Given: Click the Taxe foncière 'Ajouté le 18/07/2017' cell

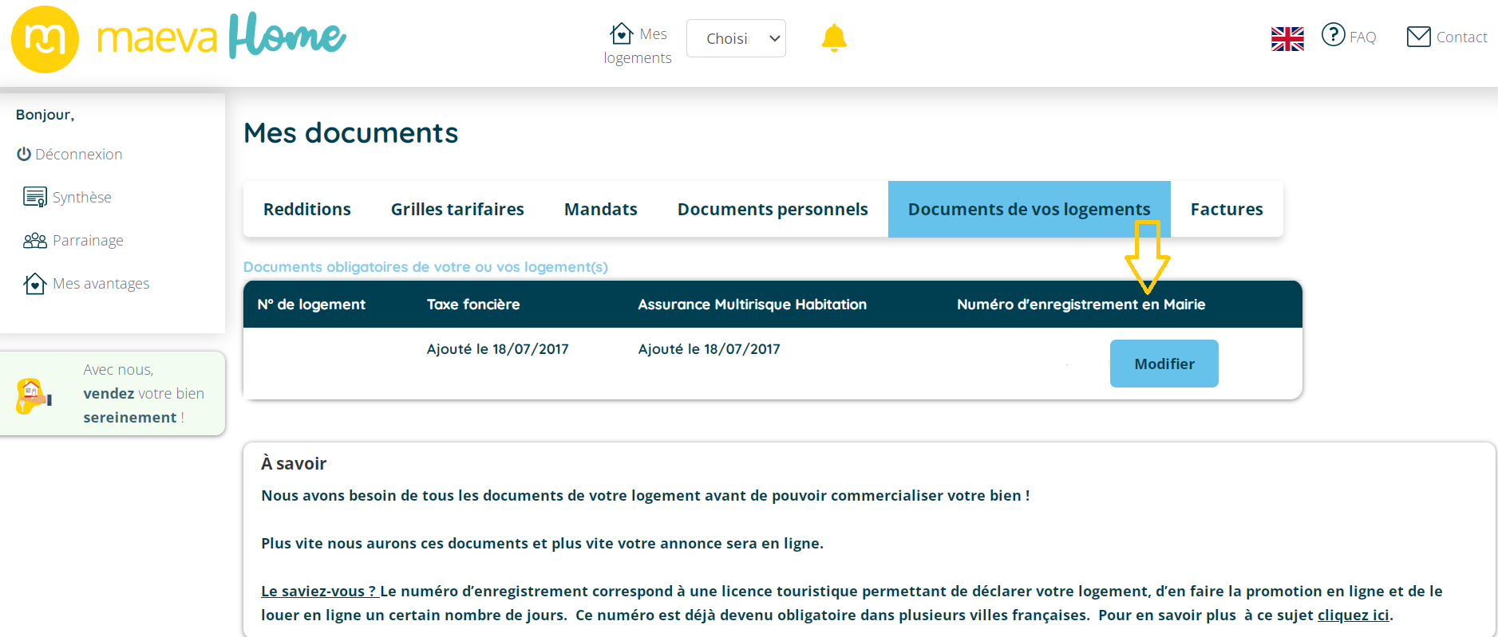Looking at the screenshot, I should point(497,348).
